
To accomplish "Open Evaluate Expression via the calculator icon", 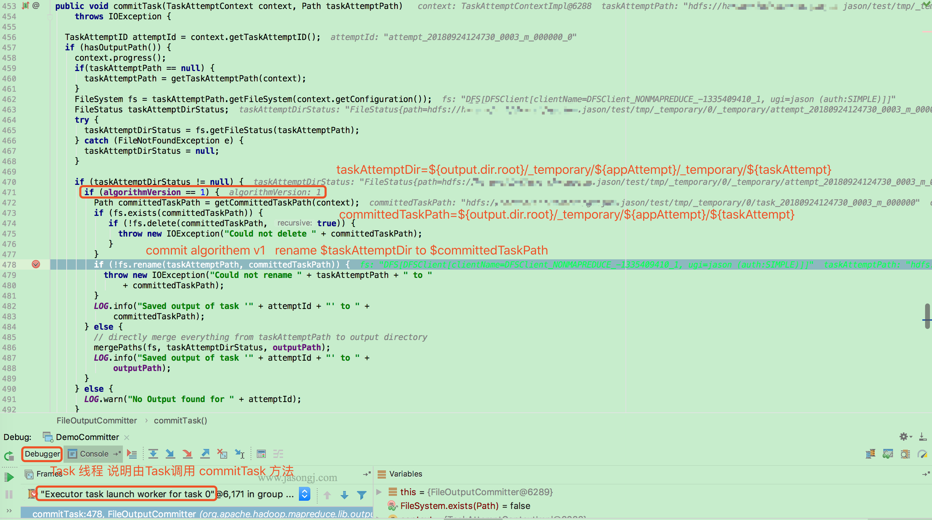I will pyautogui.click(x=261, y=454).
